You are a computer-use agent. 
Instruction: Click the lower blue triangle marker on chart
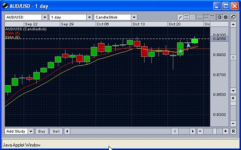(180, 51)
